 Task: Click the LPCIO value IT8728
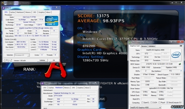coord(75,104)
